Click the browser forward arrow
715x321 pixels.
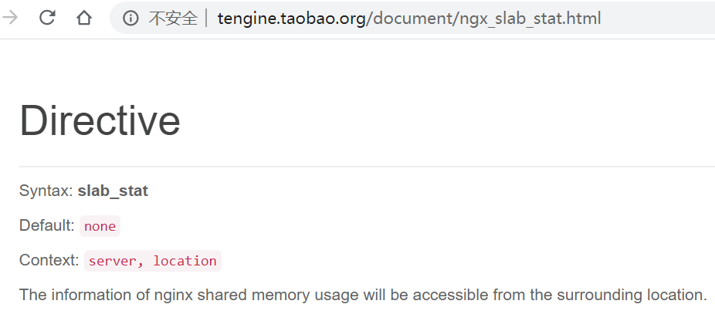pos(9,18)
